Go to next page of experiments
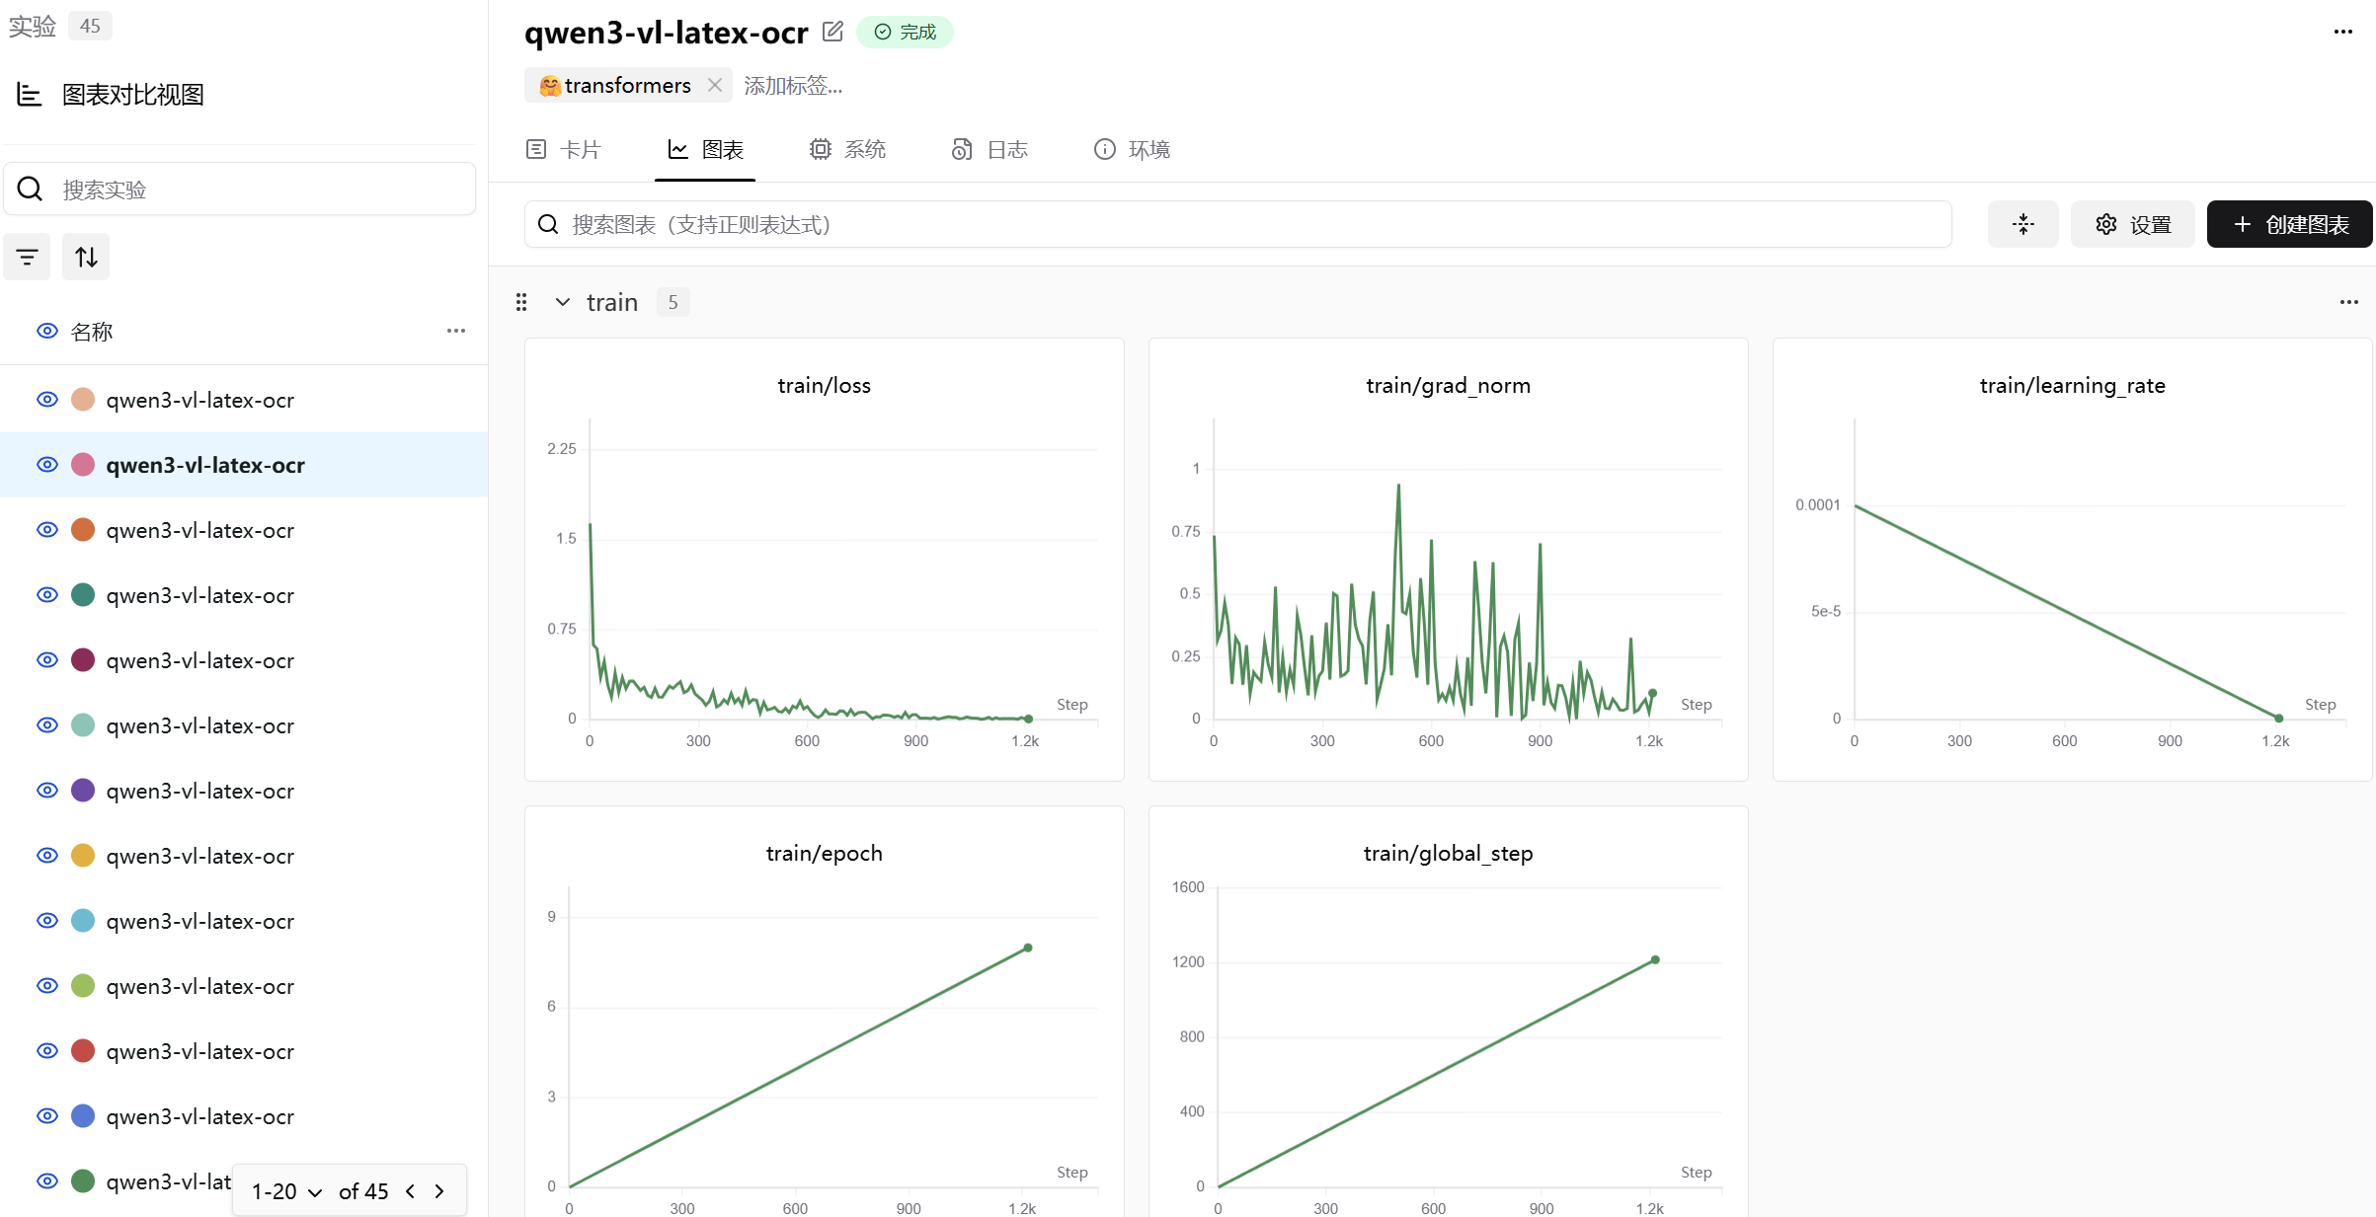Image resolution: width=2376 pixels, height=1217 pixels. tap(439, 1191)
